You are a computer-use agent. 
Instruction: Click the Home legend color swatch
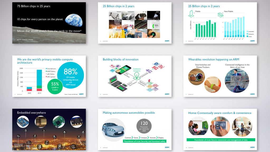tap(247, 36)
